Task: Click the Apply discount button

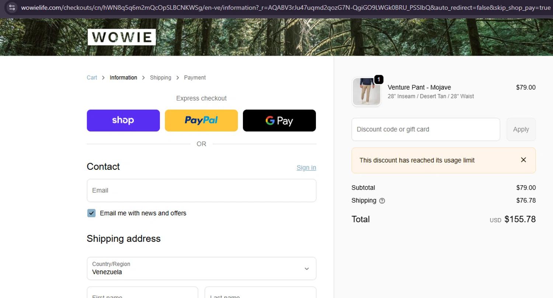Action: (521, 129)
